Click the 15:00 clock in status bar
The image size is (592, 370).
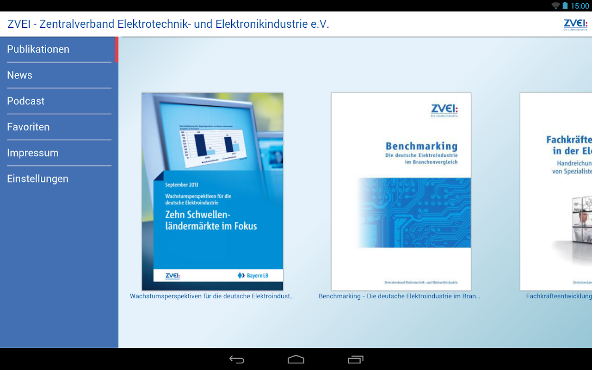580,6
